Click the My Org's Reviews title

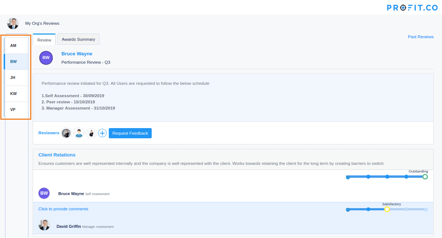(42, 23)
